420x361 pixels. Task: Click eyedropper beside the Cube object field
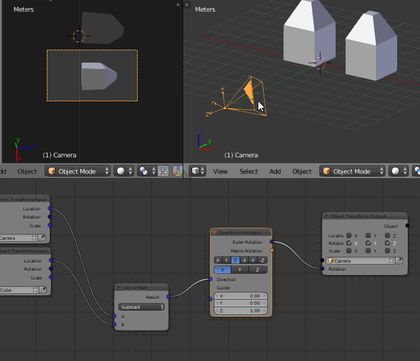(43, 290)
